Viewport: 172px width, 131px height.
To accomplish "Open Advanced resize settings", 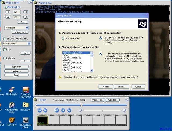I will coord(20,32).
